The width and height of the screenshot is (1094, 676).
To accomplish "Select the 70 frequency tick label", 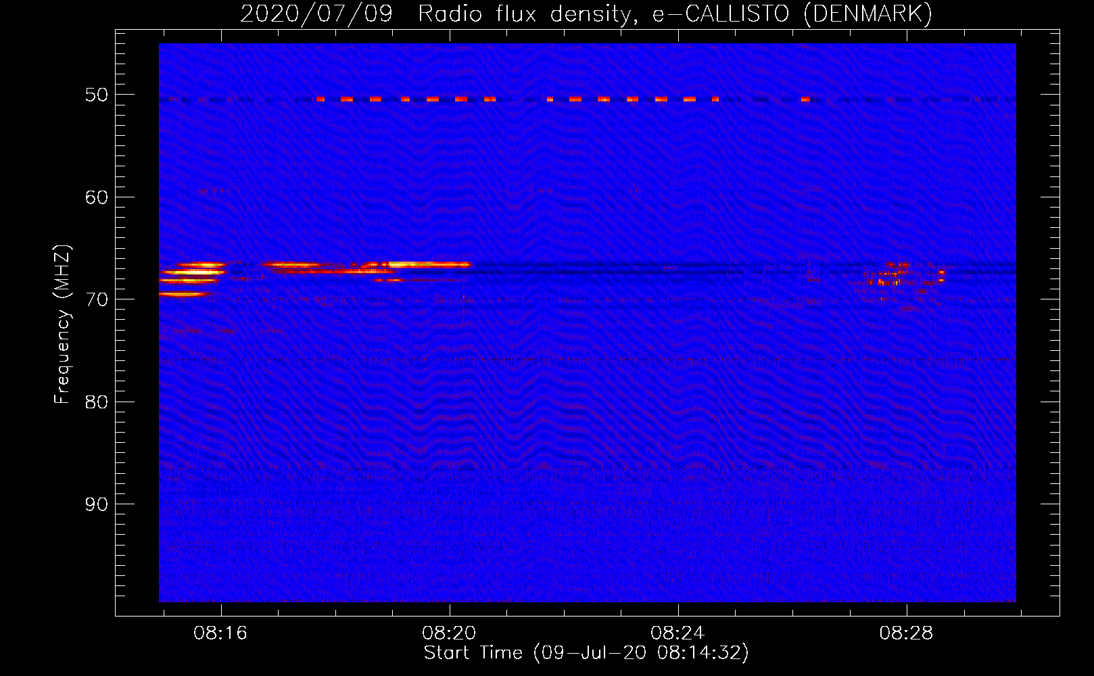I will pyautogui.click(x=97, y=299).
